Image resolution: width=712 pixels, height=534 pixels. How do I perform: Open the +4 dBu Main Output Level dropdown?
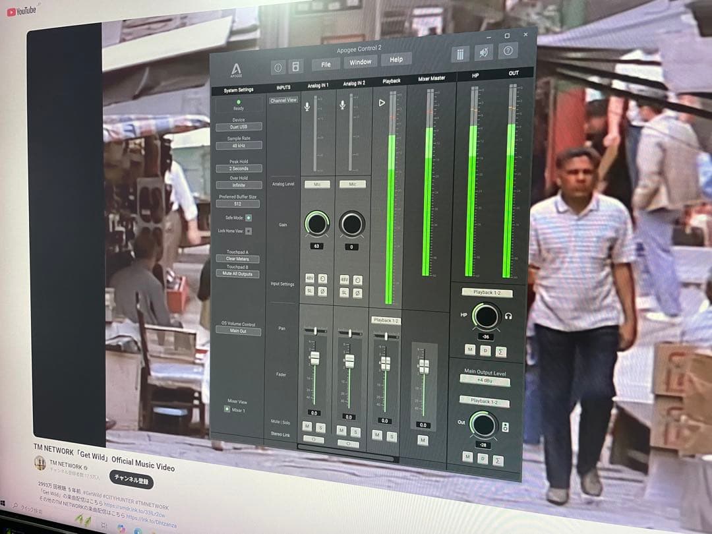point(485,381)
